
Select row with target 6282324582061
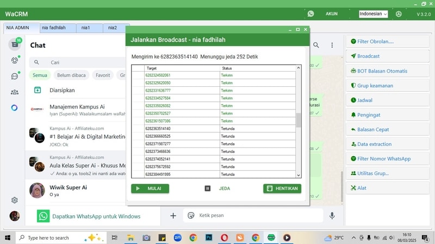coord(213,75)
